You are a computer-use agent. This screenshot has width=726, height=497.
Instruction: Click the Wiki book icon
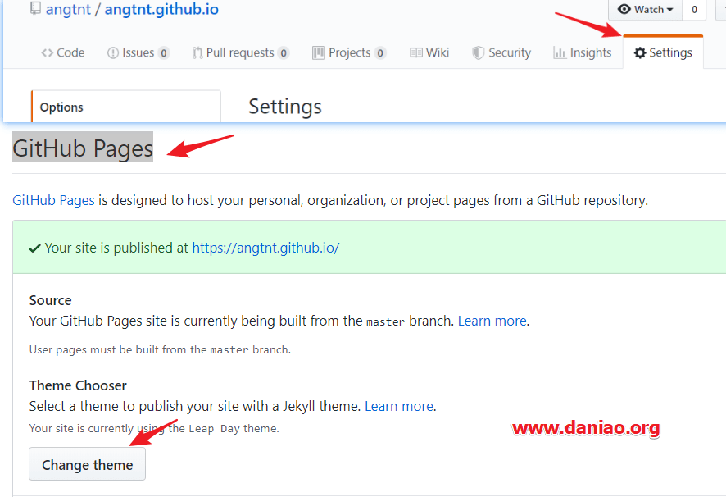pos(416,52)
